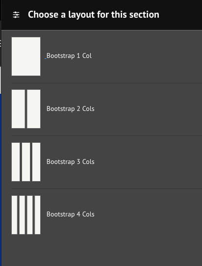The width and height of the screenshot is (202, 266).
Task: Select the Bootstrap 4 Cols text
Action: pyautogui.click(x=70, y=214)
